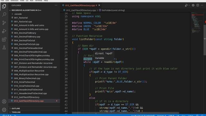Click the gear icon in editor title bar
206x116 pixels.
coord(193,5)
